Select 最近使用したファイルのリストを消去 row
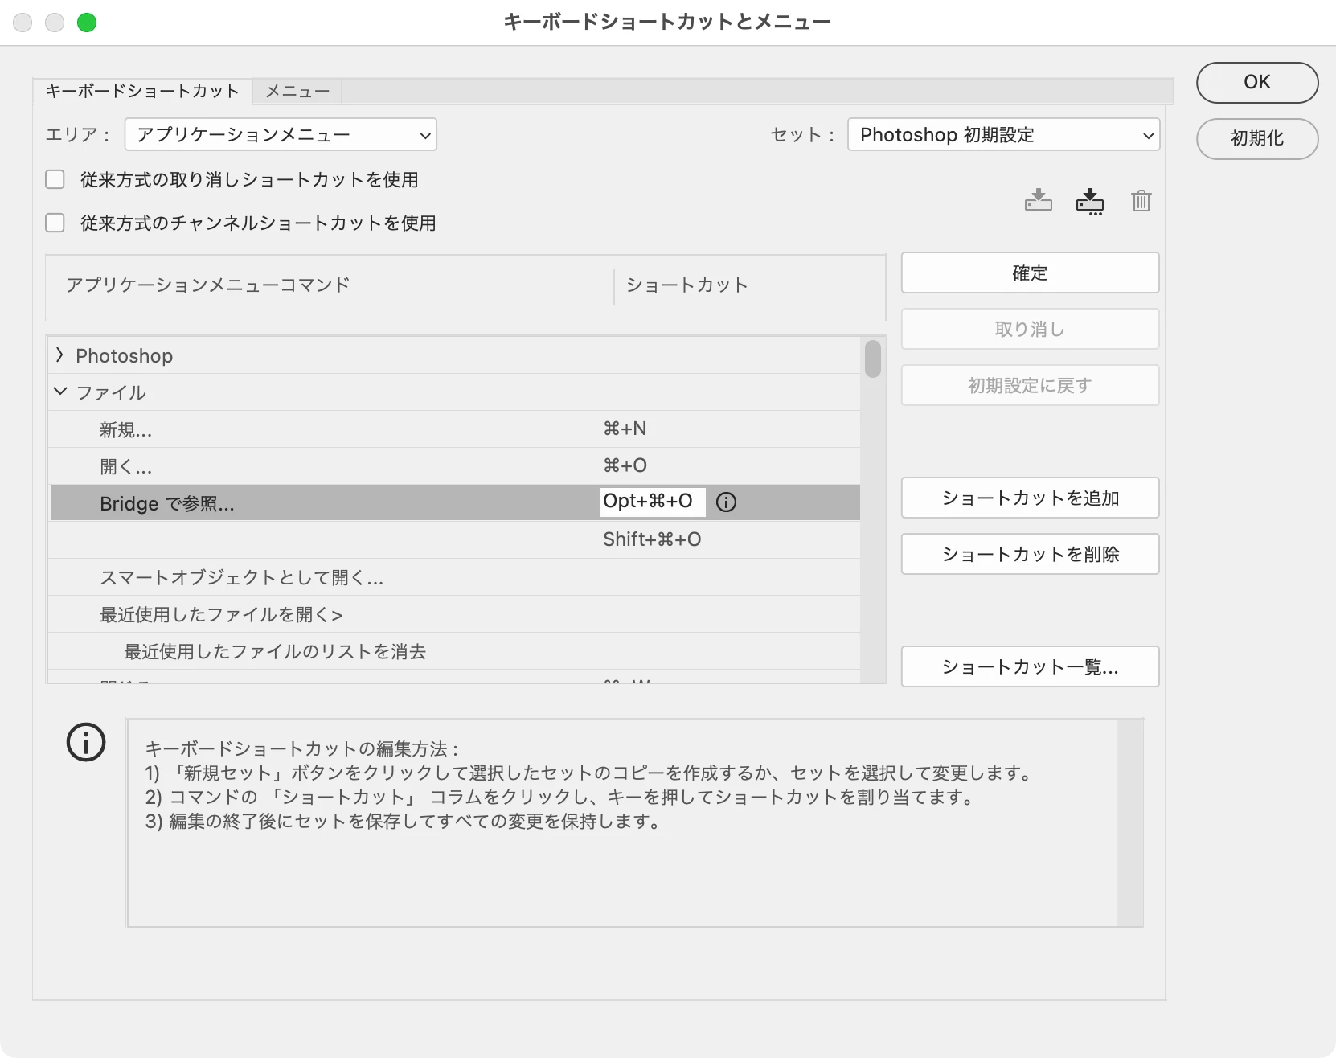 454,651
